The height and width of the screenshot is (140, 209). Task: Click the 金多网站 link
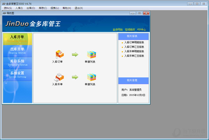[x=118, y=30]
